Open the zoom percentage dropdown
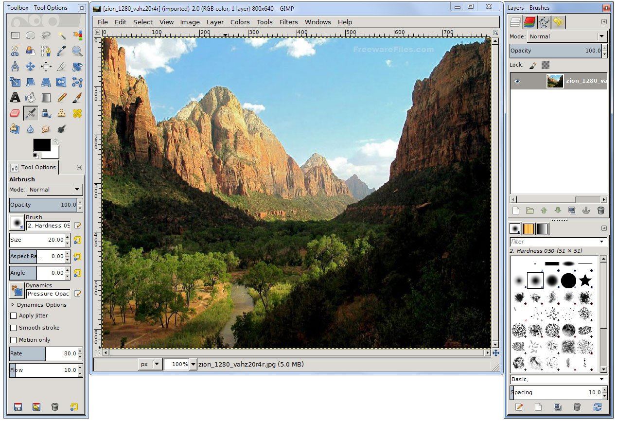 tap(193, 364)
